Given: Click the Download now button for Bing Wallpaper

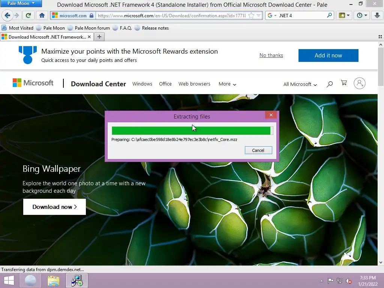Looking at the screenshot, I should click(x=54, y=207).
